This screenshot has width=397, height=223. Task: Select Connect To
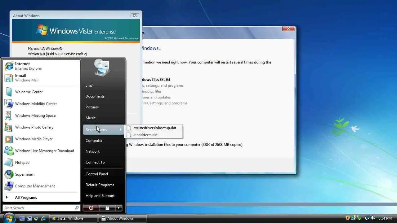104,162
